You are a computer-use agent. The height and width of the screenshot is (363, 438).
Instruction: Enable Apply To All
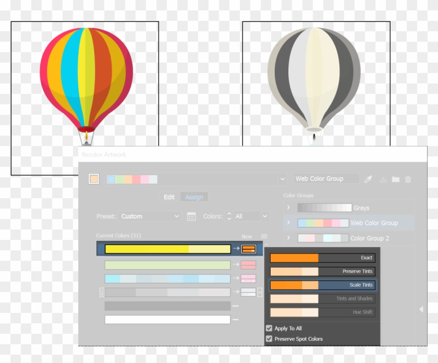[x=269, y=328]
